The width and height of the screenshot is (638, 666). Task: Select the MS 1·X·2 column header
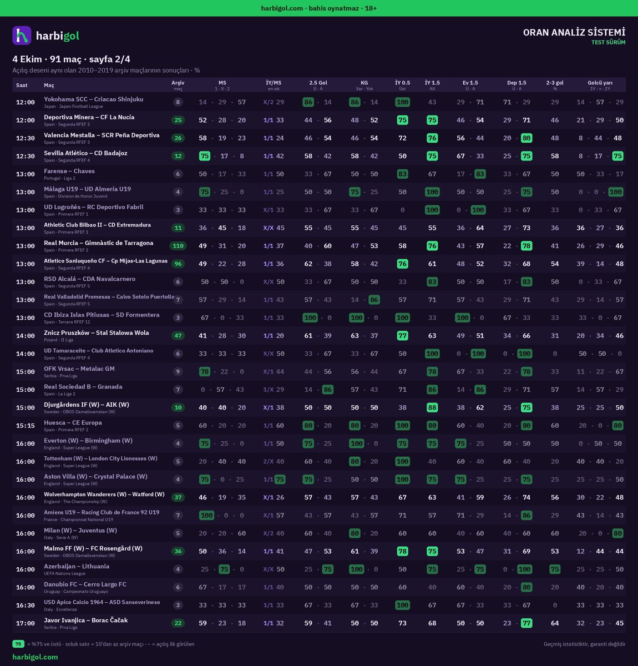222,85
